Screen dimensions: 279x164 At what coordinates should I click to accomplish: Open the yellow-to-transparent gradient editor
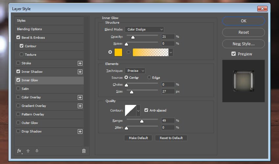(151, 52)
